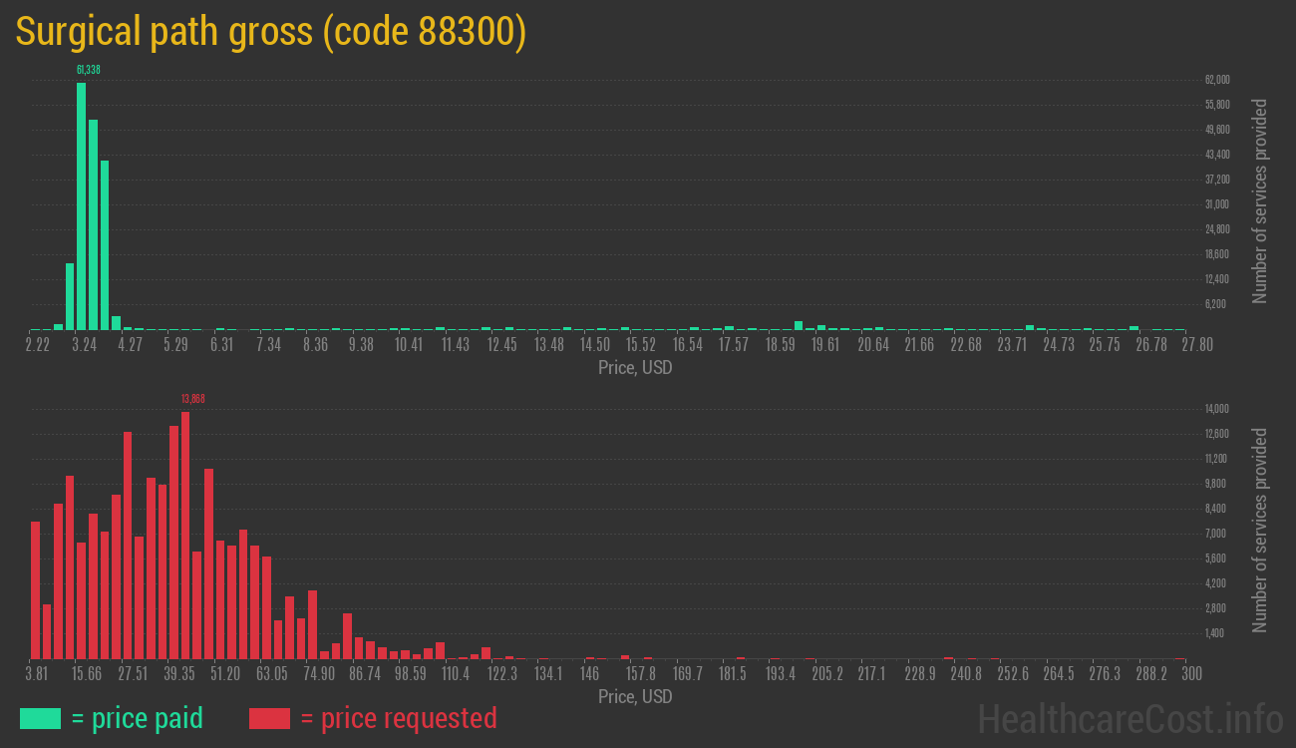The height and width of the screenshot is (748, 1296).
Task: Select the first red bar above 3.81
Action: coord(36,589)
